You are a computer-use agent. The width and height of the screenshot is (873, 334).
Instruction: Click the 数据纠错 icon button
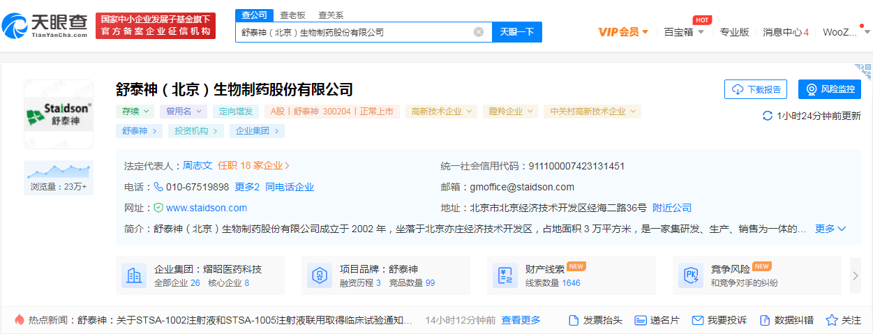point(786,320)
